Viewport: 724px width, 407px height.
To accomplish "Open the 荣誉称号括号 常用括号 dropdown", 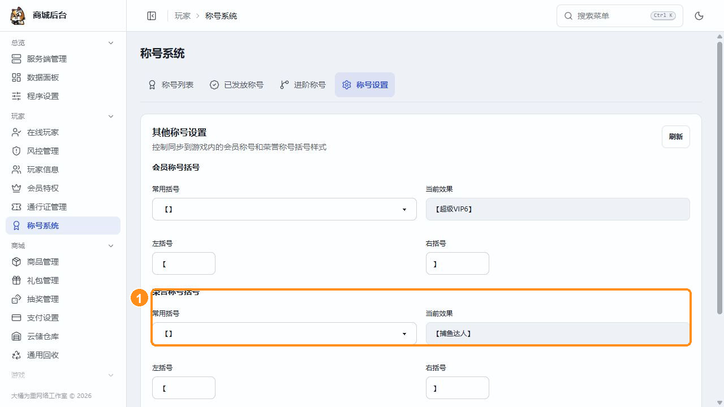I will click(x=285, y=334).
